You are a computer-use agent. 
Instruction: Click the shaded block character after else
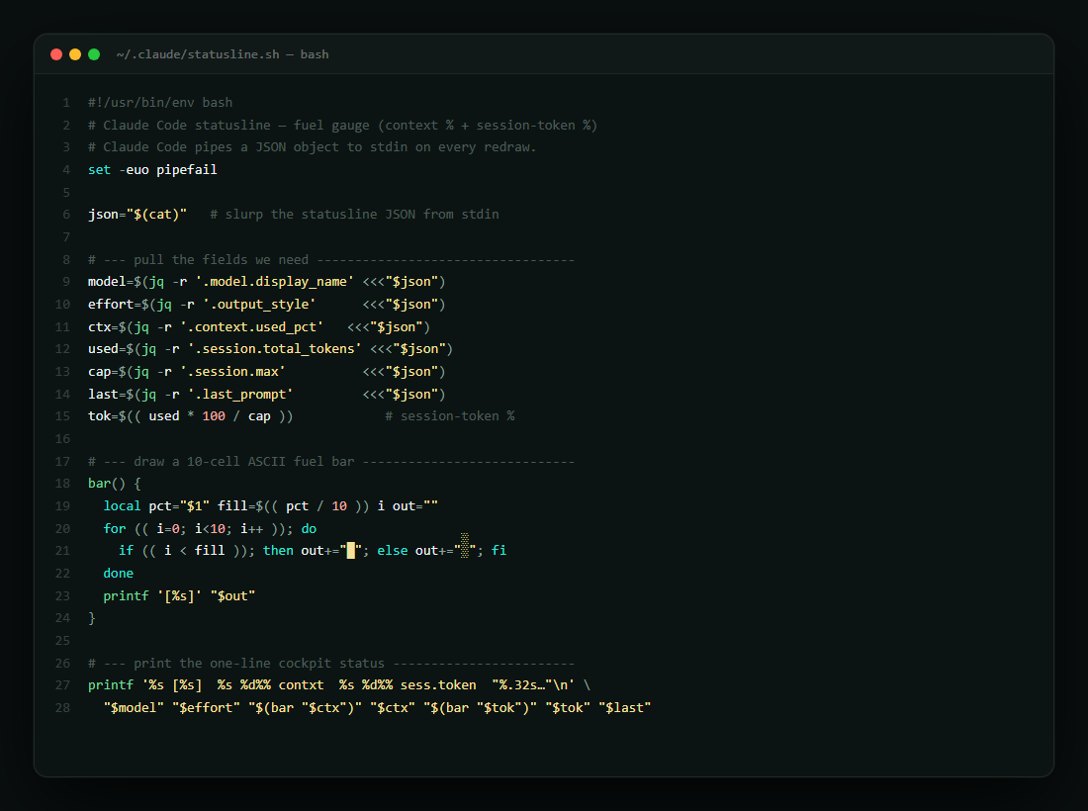click(465, 546)
